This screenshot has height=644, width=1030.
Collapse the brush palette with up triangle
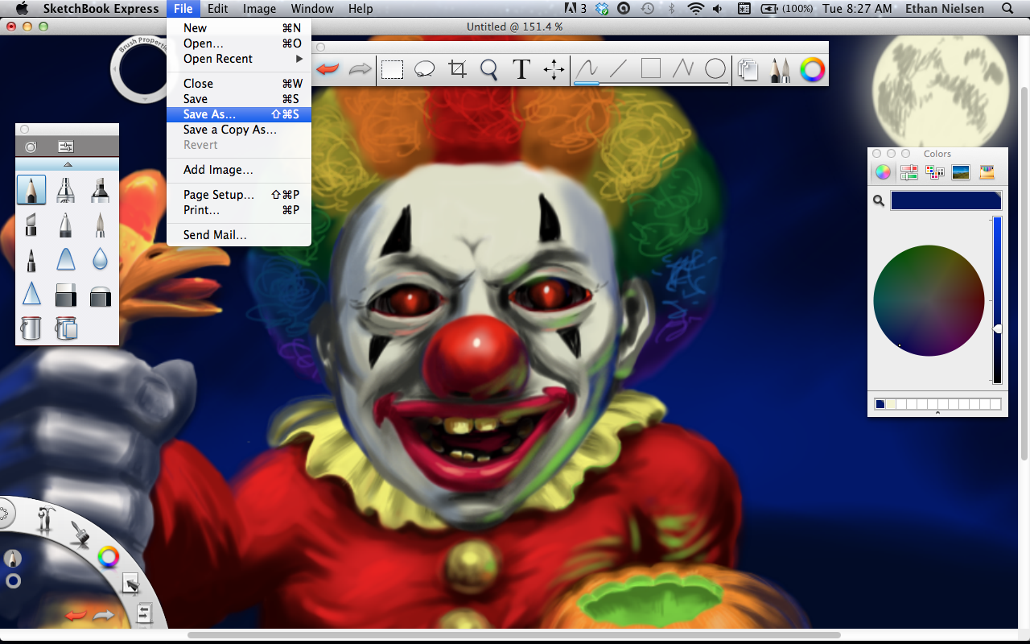[68, 164]
